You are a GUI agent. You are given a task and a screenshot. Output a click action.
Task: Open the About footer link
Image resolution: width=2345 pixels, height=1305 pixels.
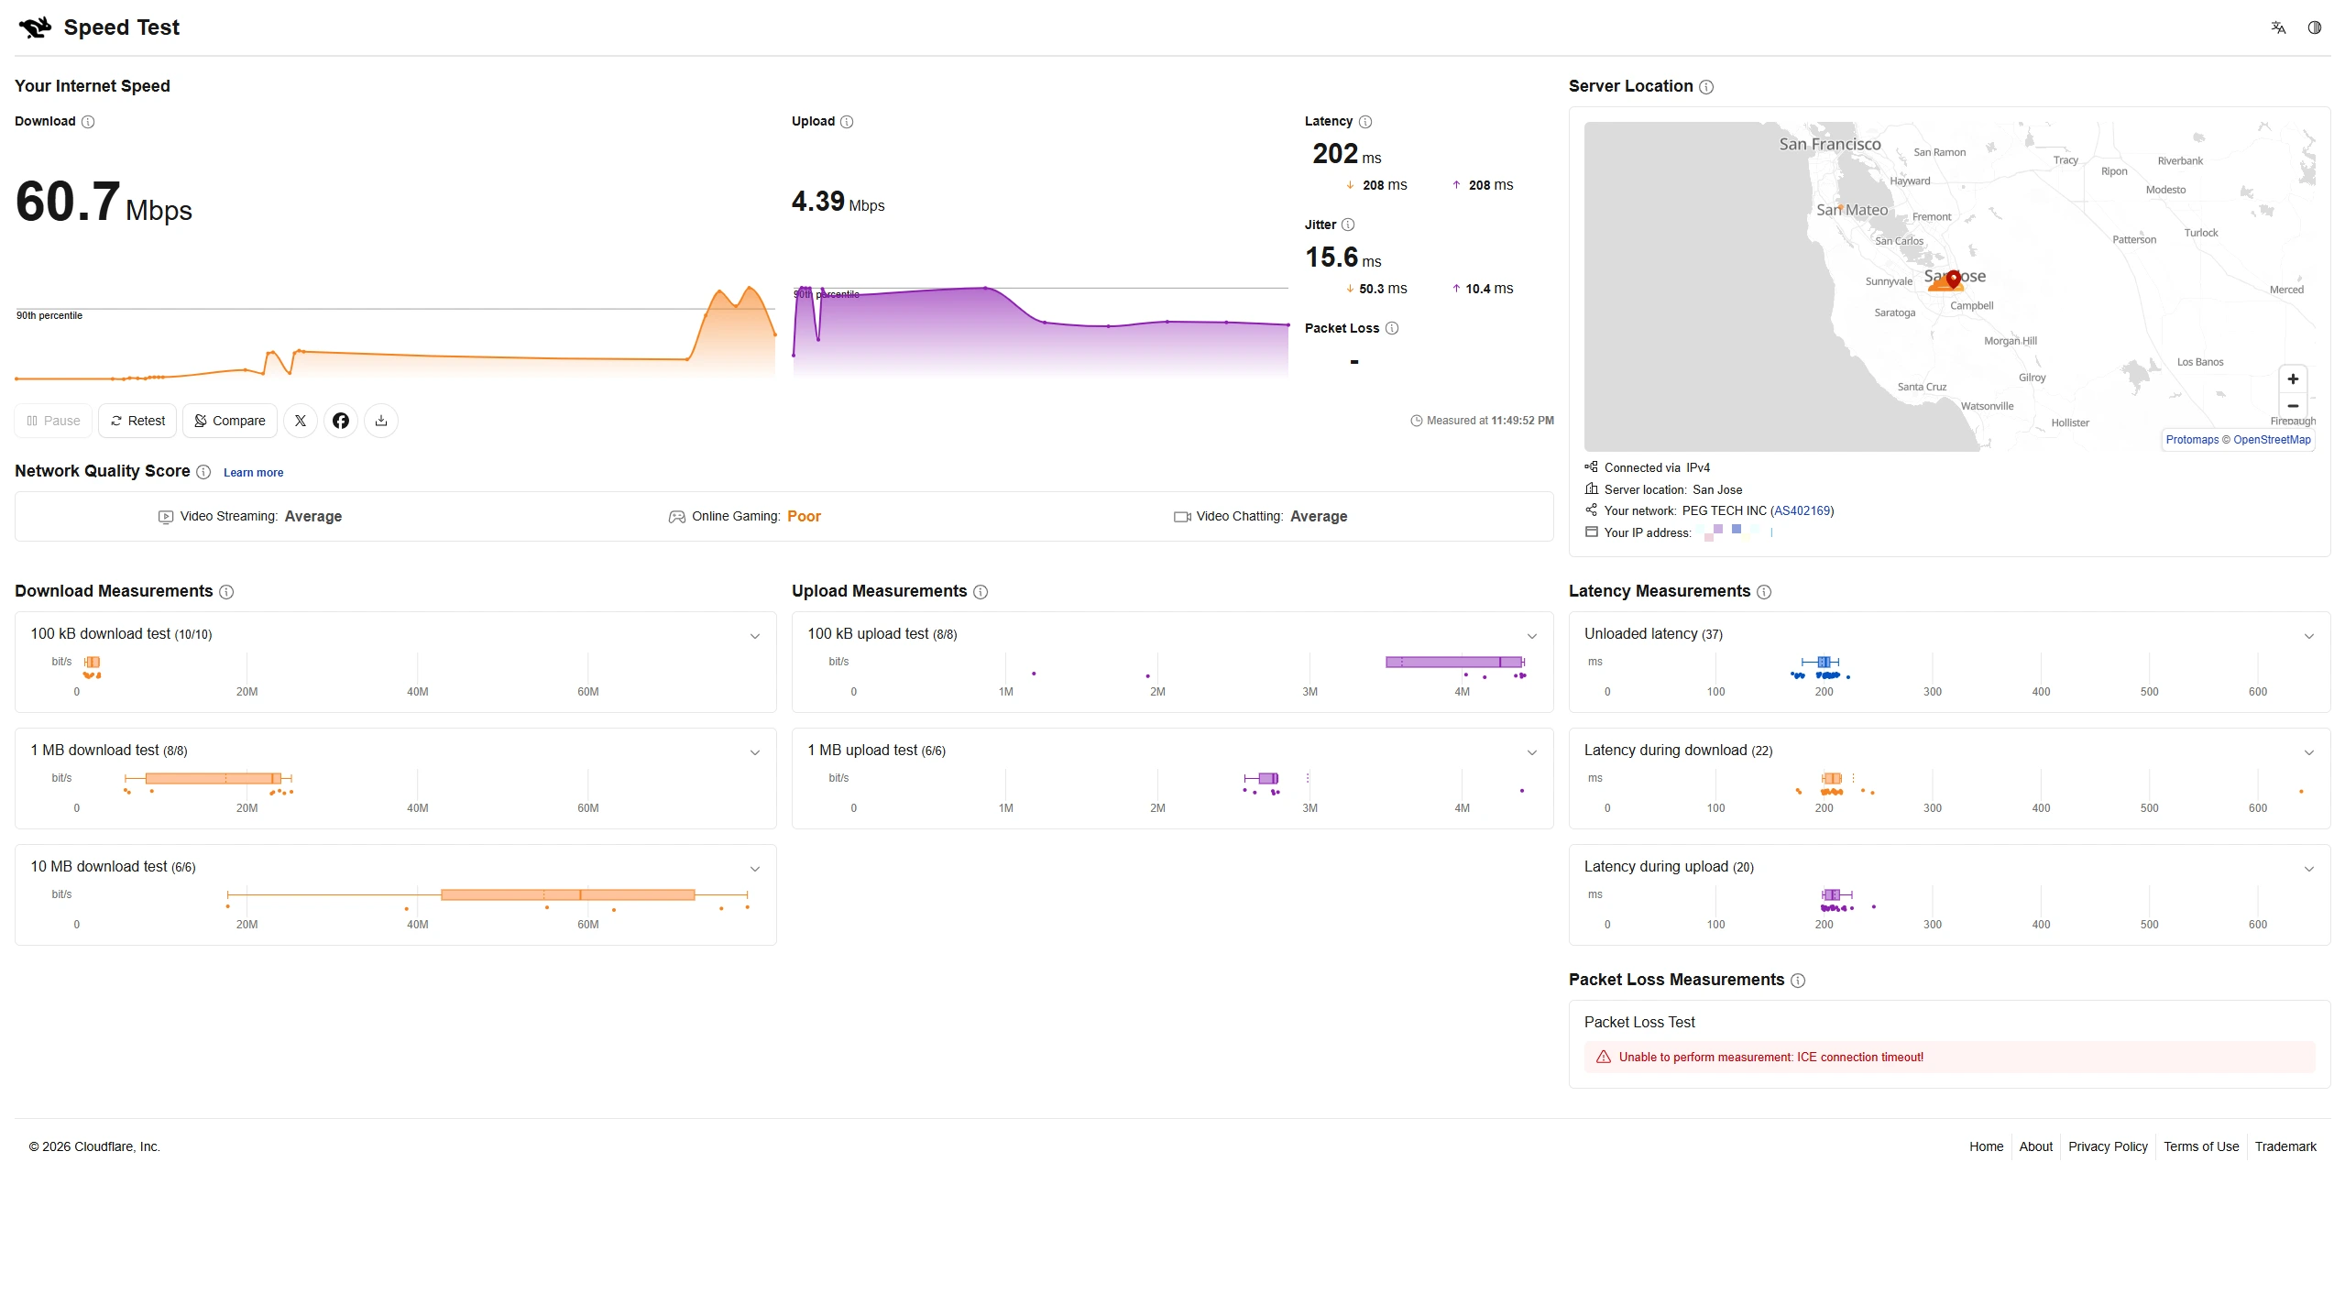pos(2035,1147)
